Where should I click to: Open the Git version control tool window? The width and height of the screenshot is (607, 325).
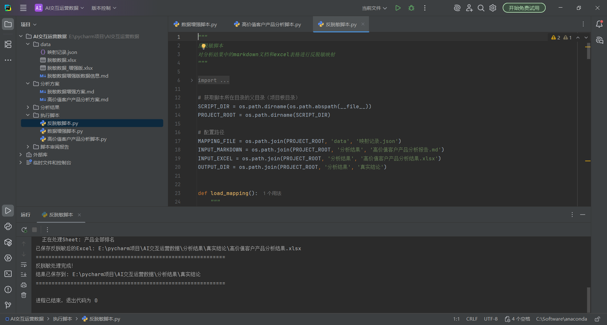(8, 305)
